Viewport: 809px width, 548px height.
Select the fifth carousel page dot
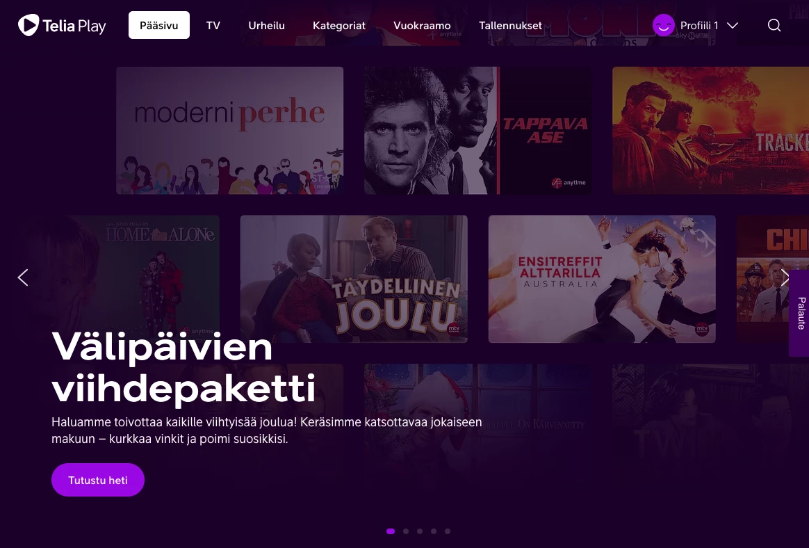coord(448,531)
